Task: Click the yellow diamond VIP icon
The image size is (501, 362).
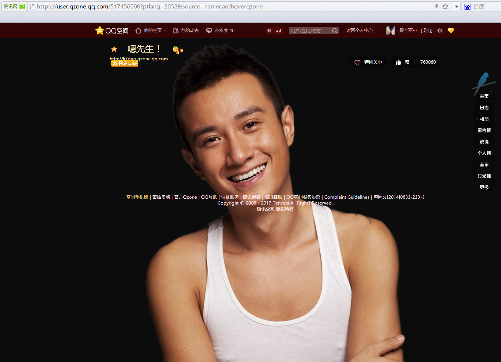Action: pos(451,31)
